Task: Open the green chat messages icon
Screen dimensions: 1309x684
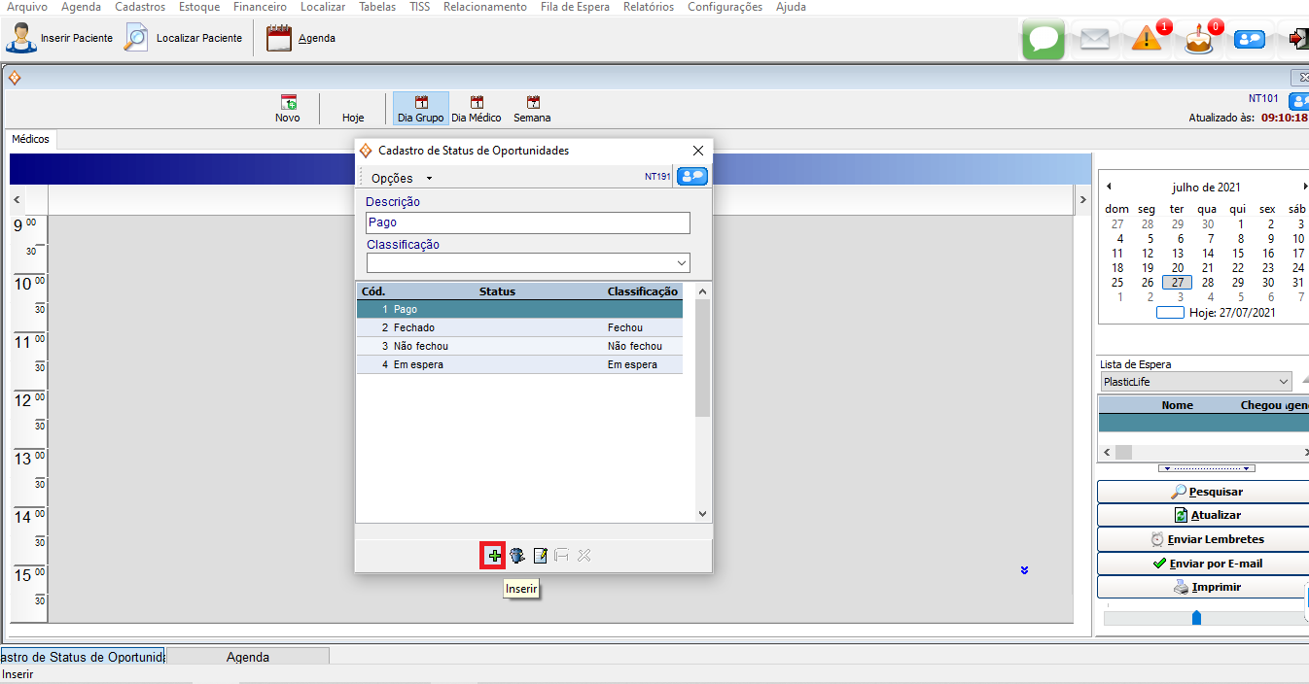Action: [1043, 39]
